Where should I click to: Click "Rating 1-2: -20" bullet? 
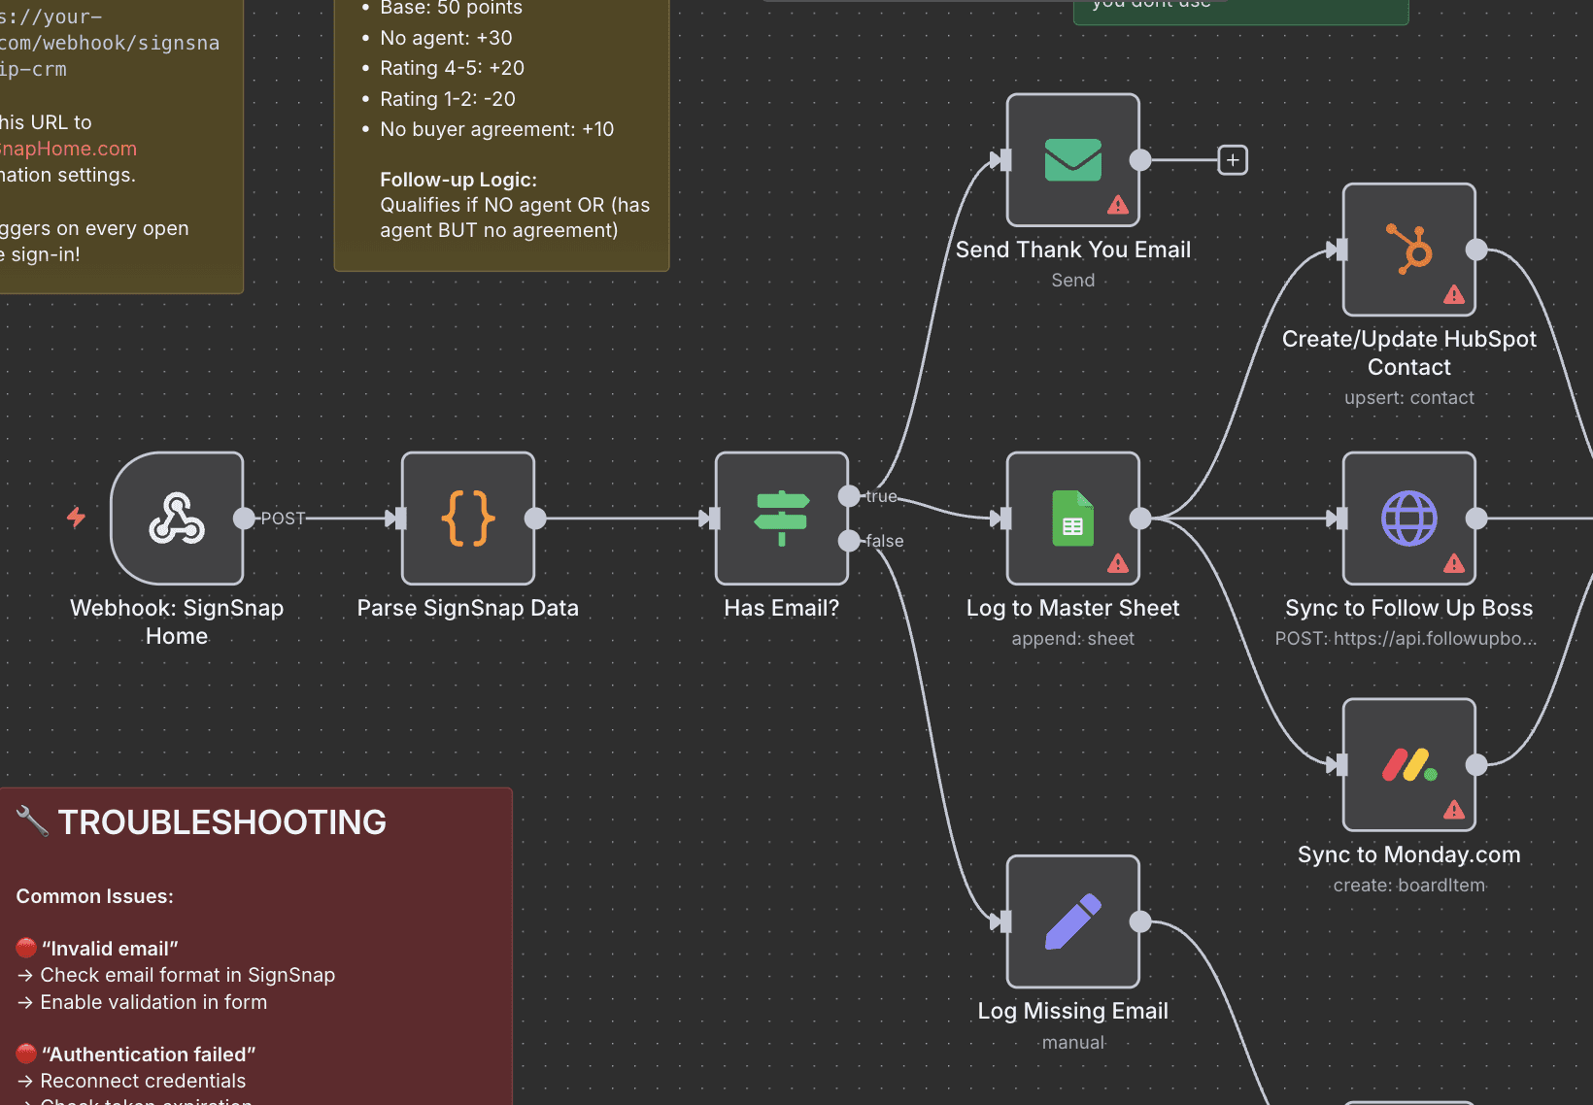tap(448, 99)
